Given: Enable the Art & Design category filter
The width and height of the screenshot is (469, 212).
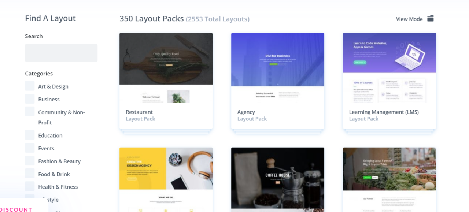Looking at the screenshot, I should pyautogui.click(x=29, y=86).
